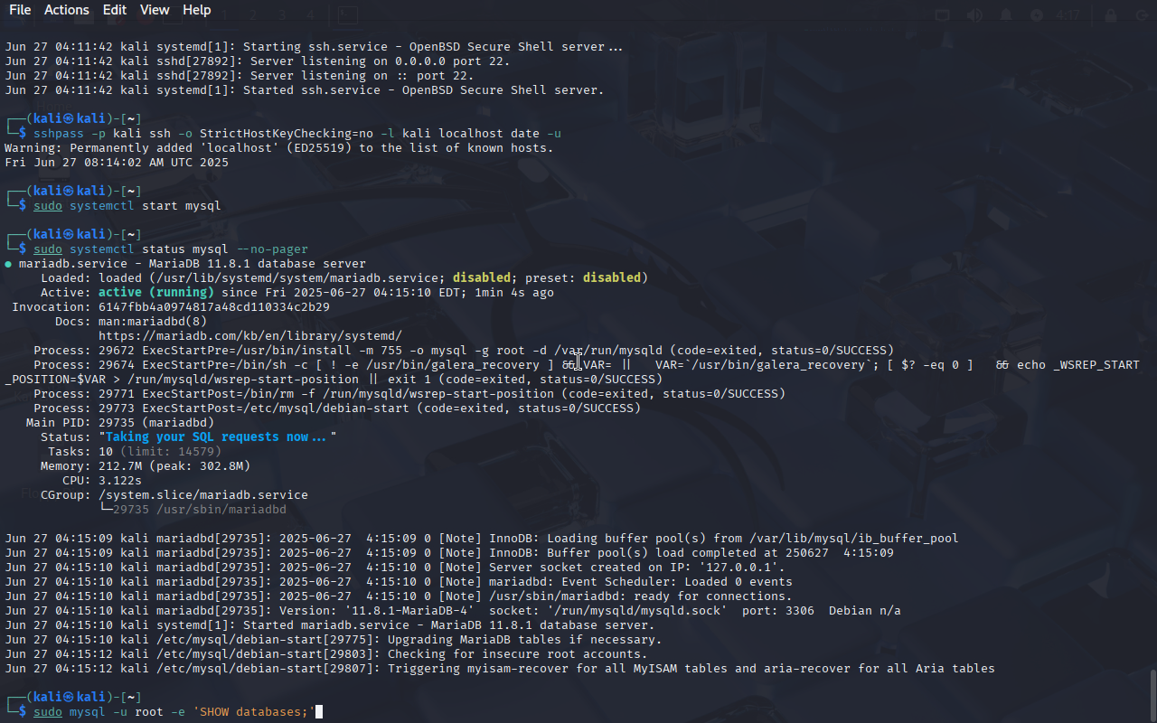Click the Invocation ID hash value
Screen dimensions: 1157x723
click(x=214, y=307)
